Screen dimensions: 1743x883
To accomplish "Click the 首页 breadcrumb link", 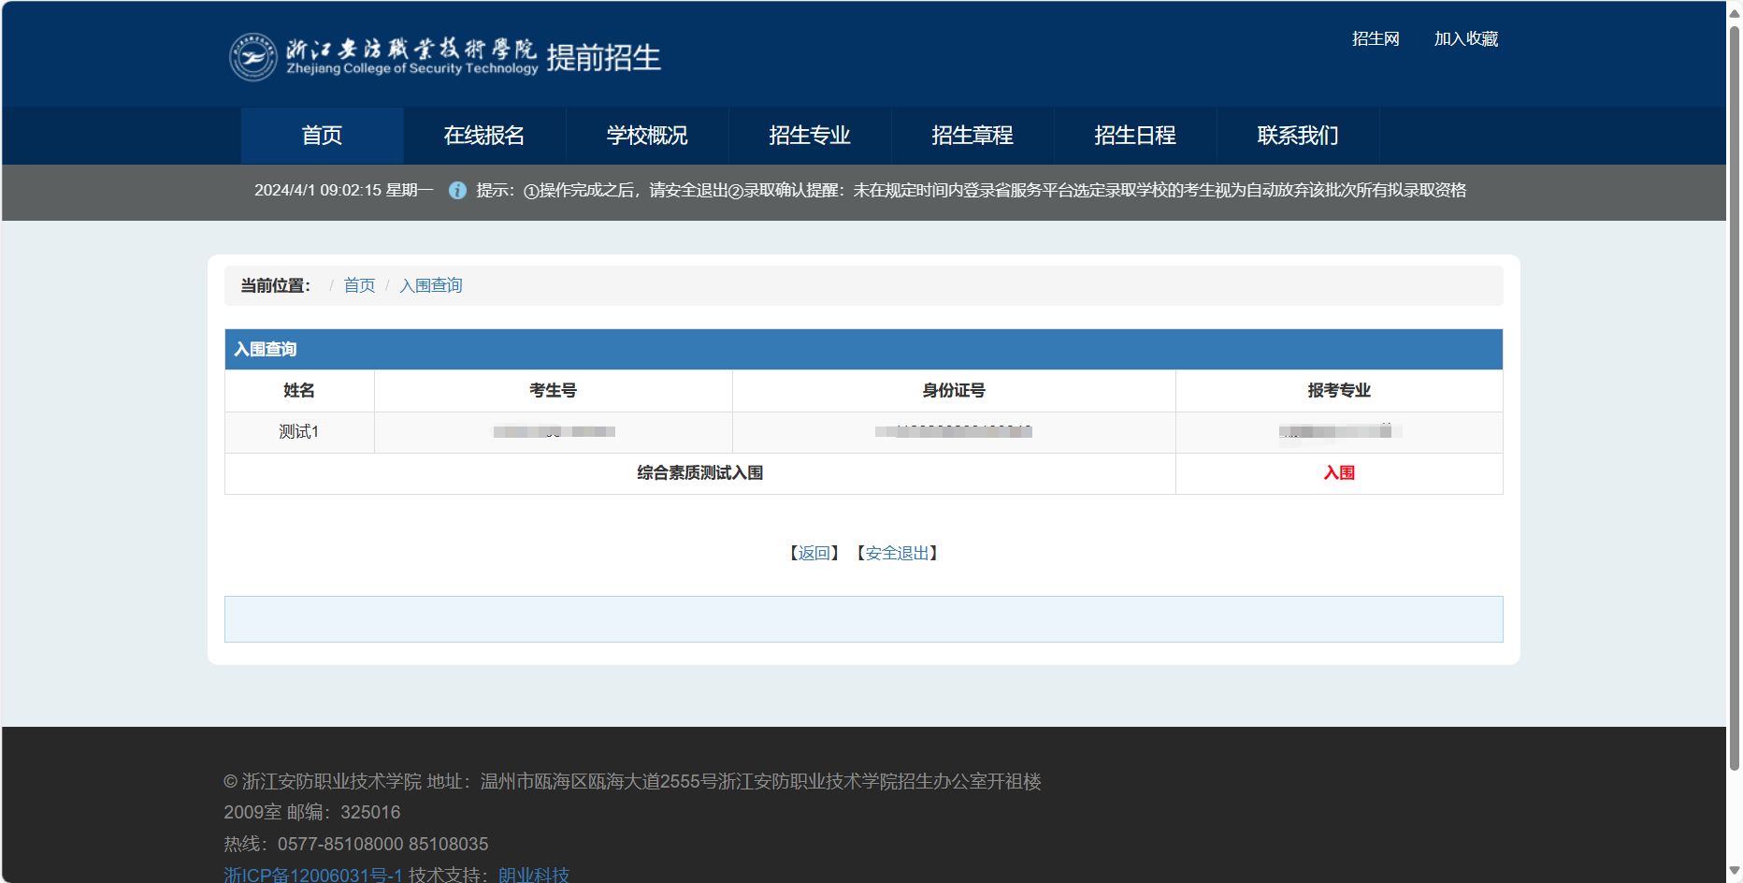I will click(x=359, y=285).
